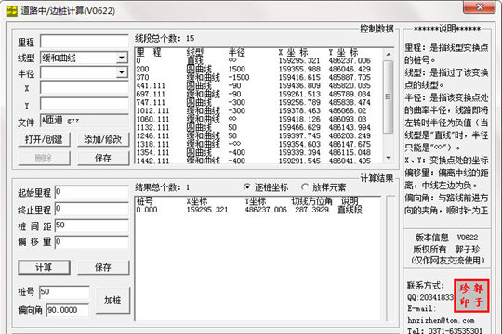Click the Y coordinate input field
Screen dimensions: 502x334
tap(85, 104)
